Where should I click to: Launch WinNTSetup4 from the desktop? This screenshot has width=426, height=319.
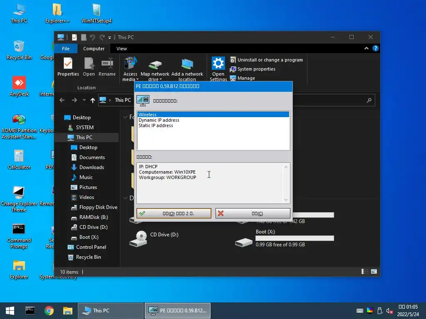point(97,14)
